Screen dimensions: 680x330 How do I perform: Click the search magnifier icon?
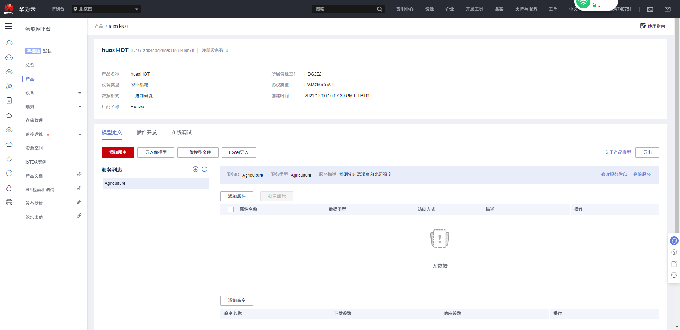tap(380, 9)
